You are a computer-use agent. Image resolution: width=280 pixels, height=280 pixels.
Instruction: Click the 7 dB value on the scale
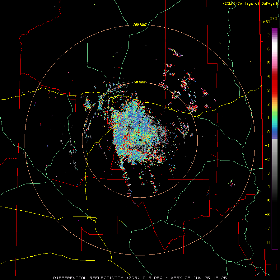pos(268,35)
